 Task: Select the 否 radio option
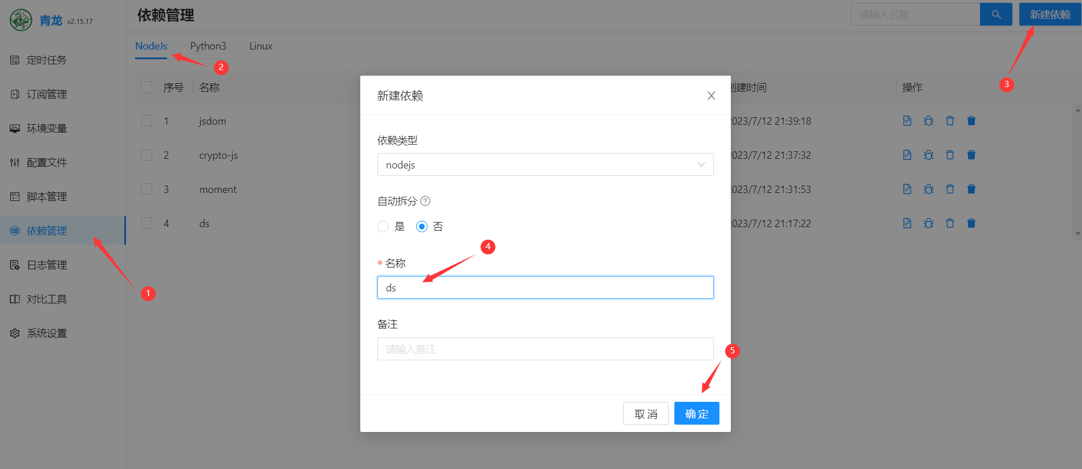click(x=422, y=227)
